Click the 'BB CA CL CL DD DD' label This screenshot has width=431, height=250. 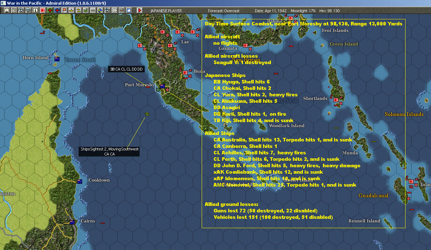click(126, 69)
